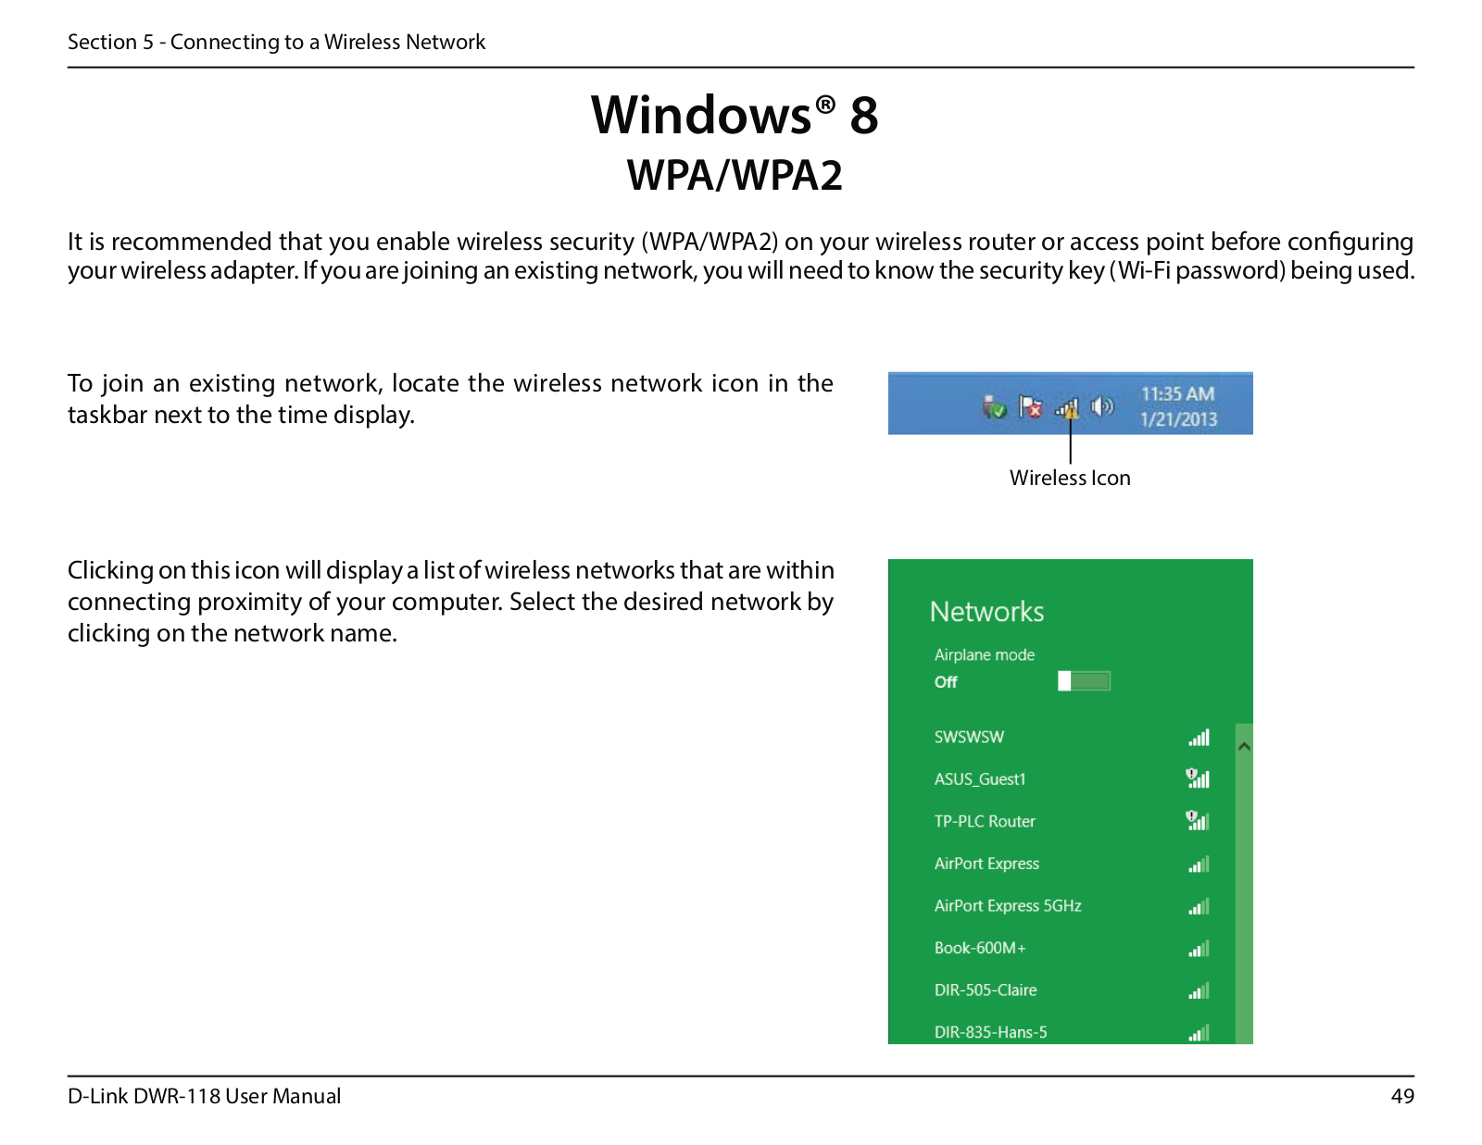Click the green safely-remove hardware tray icon
The height and width of the screenshot is (1145, 1482).
point(995,406)
